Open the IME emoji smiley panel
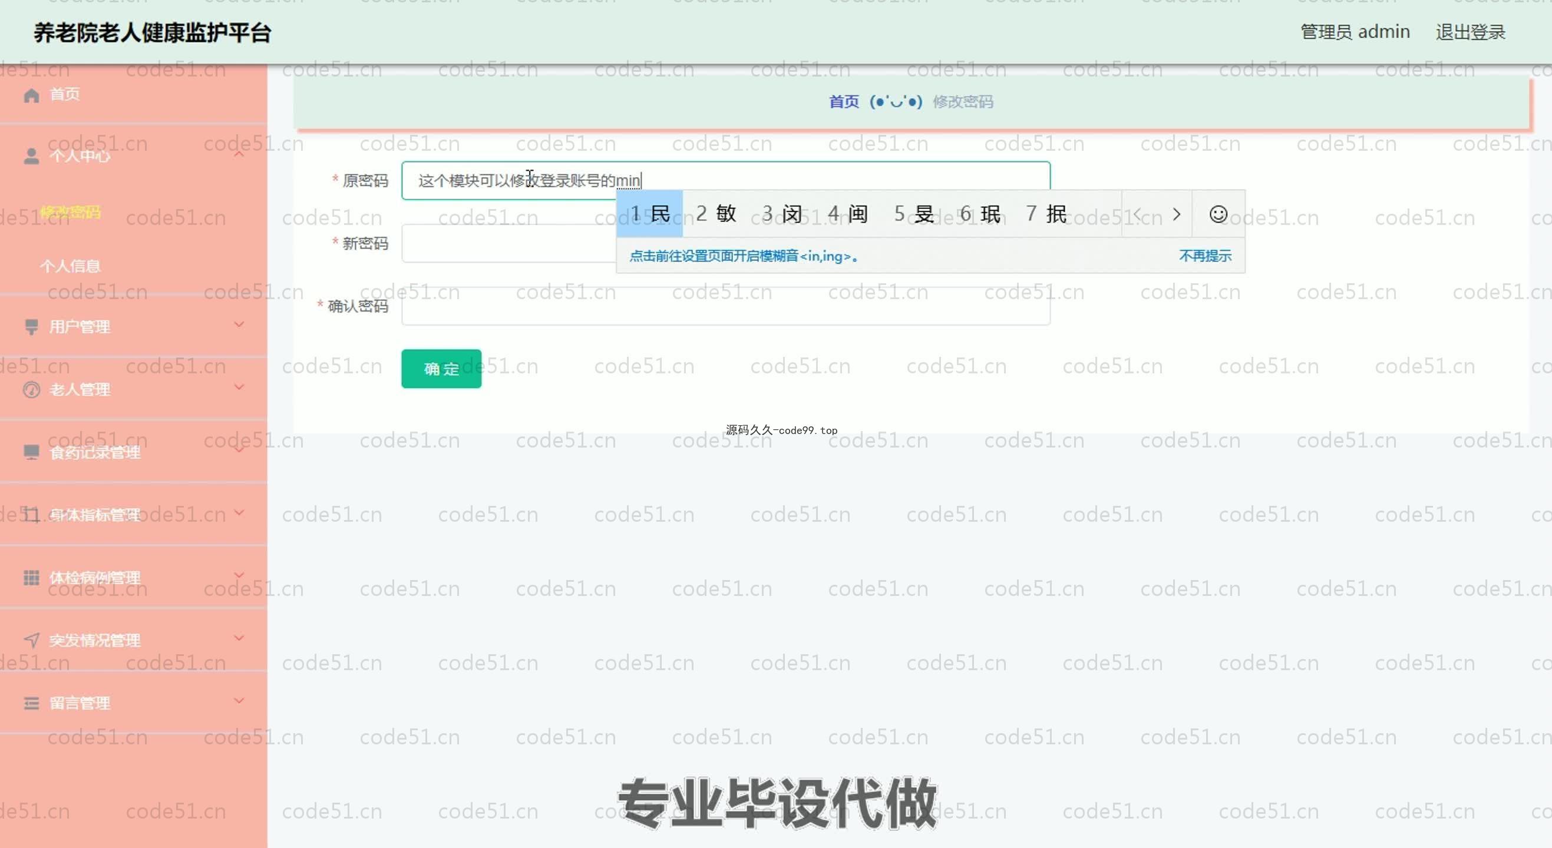The height and width of the screenshot is (848, 1552). coord(1219,214)
